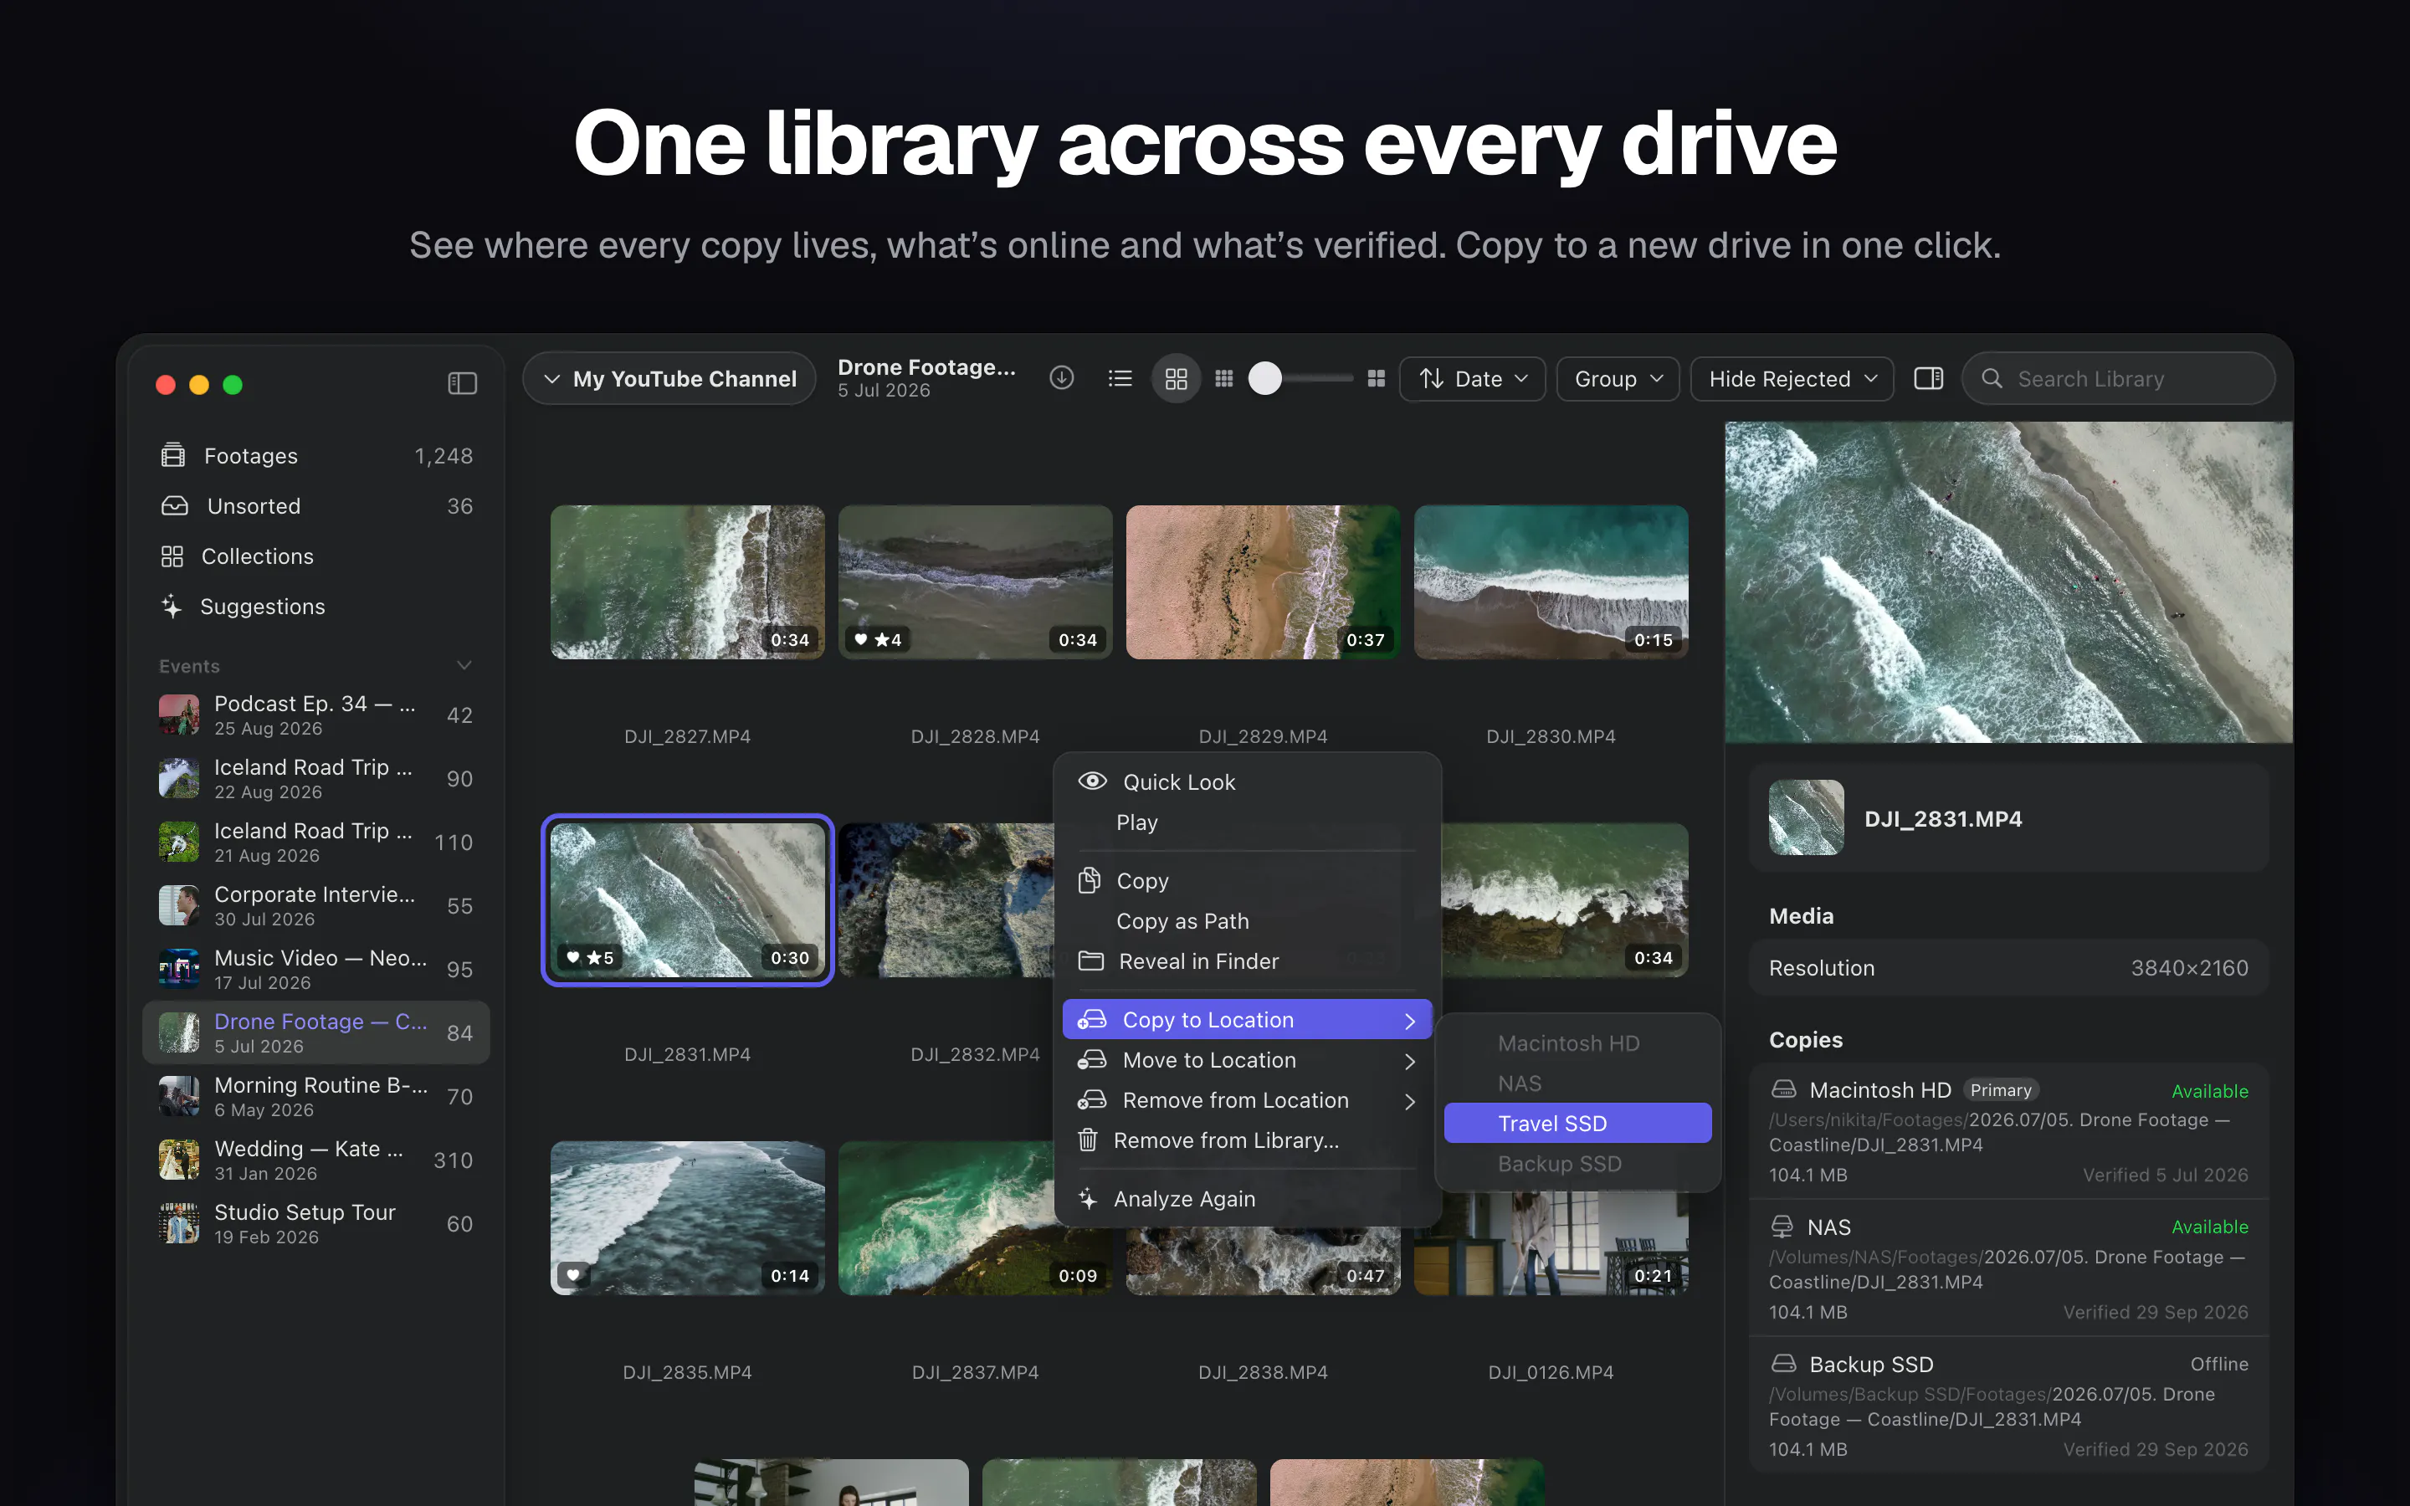Open the Wedding — Kate event
This screenshot has width=2410, height=1506.
316,1160
